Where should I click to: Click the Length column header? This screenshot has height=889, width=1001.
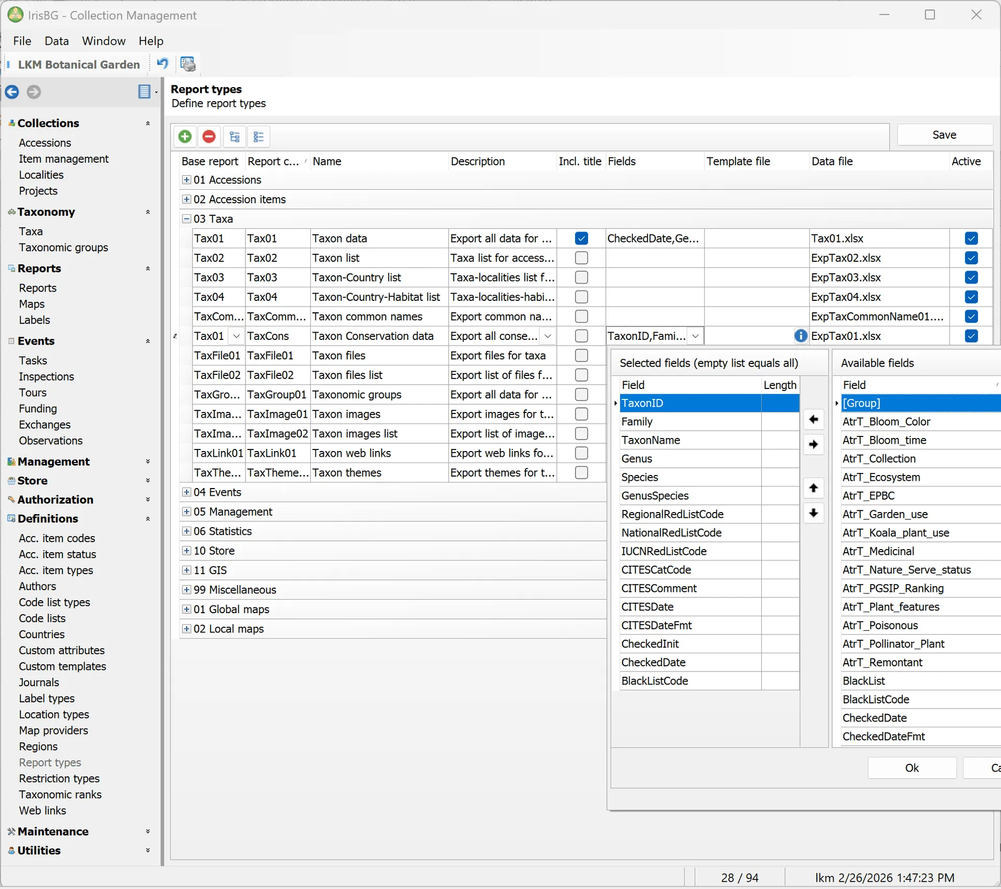(780, 385)
